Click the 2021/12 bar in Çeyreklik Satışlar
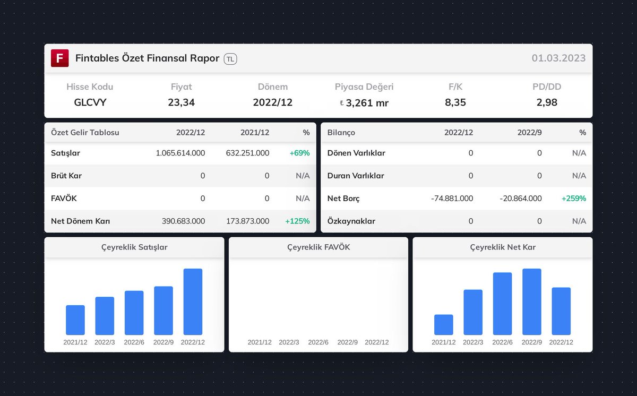 75,320
